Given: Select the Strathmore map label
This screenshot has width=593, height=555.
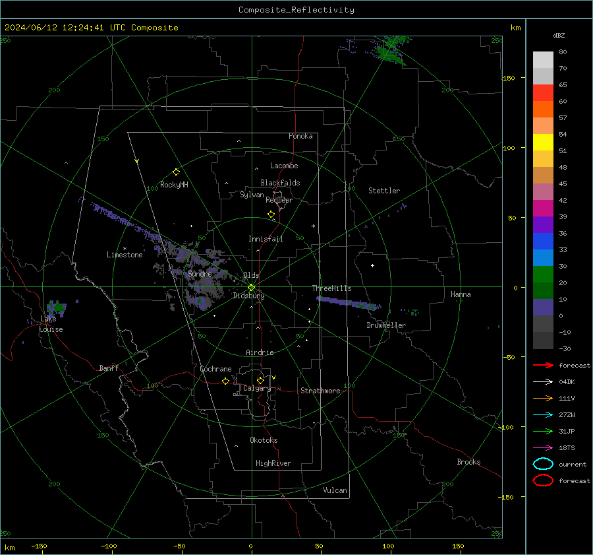Looking at the screenshot, I should pos(320,391).
